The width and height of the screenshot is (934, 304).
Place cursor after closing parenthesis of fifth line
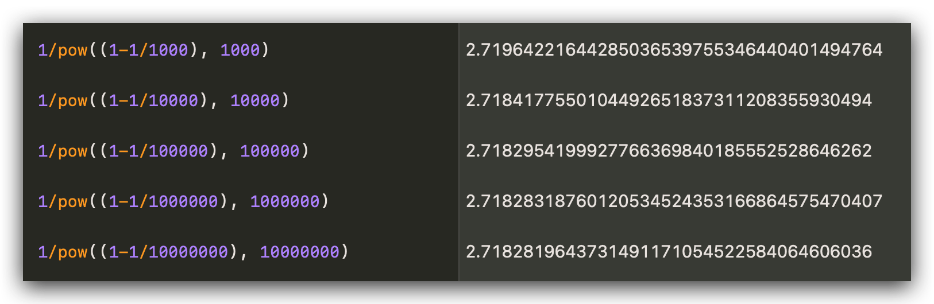click(350, 252)
